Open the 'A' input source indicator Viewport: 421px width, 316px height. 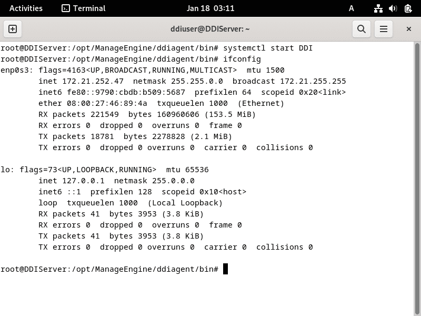[x=352, y=8]
